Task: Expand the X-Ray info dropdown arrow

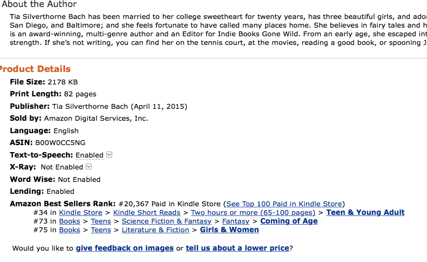Action: pos(89,167)
